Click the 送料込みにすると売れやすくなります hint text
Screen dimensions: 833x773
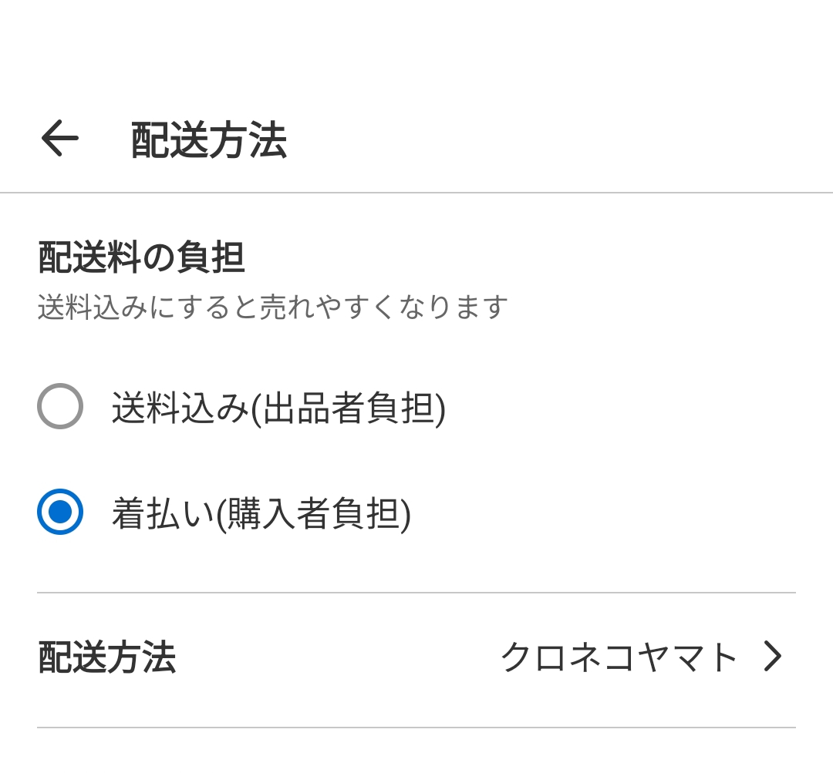273,307
